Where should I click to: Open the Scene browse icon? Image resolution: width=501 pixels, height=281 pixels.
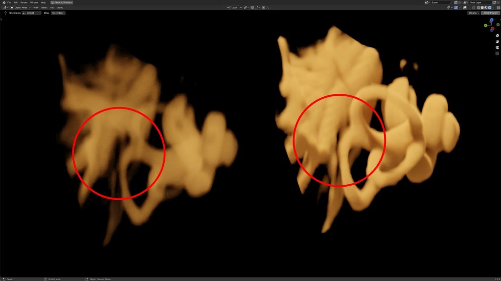coord(427,2)
